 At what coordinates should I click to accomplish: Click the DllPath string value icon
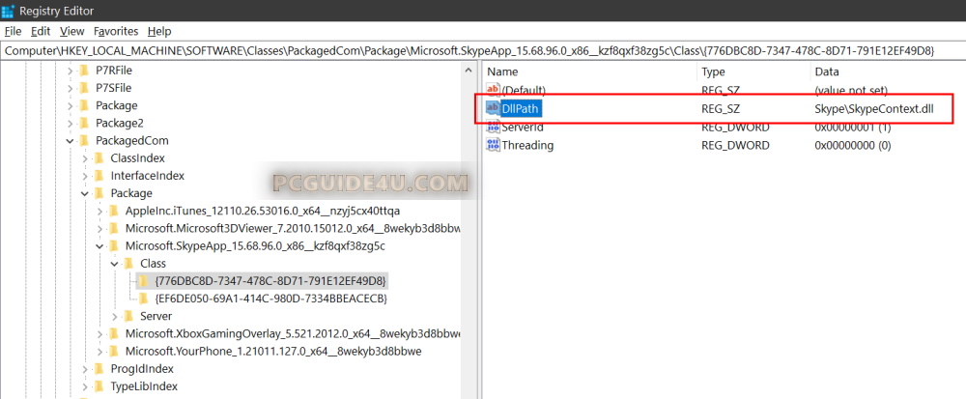click(493, 109)
